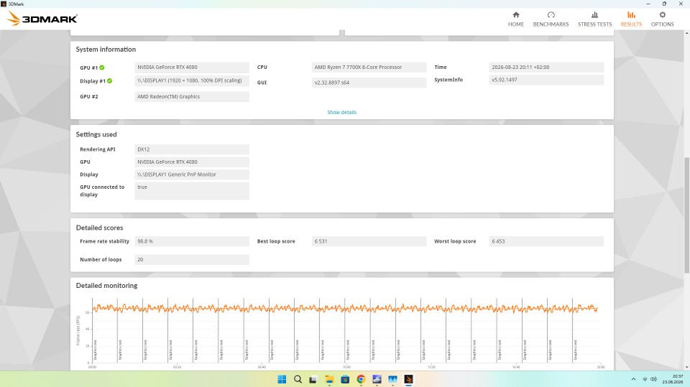Click the 3DMark title bar app icon

coord(4,4)
